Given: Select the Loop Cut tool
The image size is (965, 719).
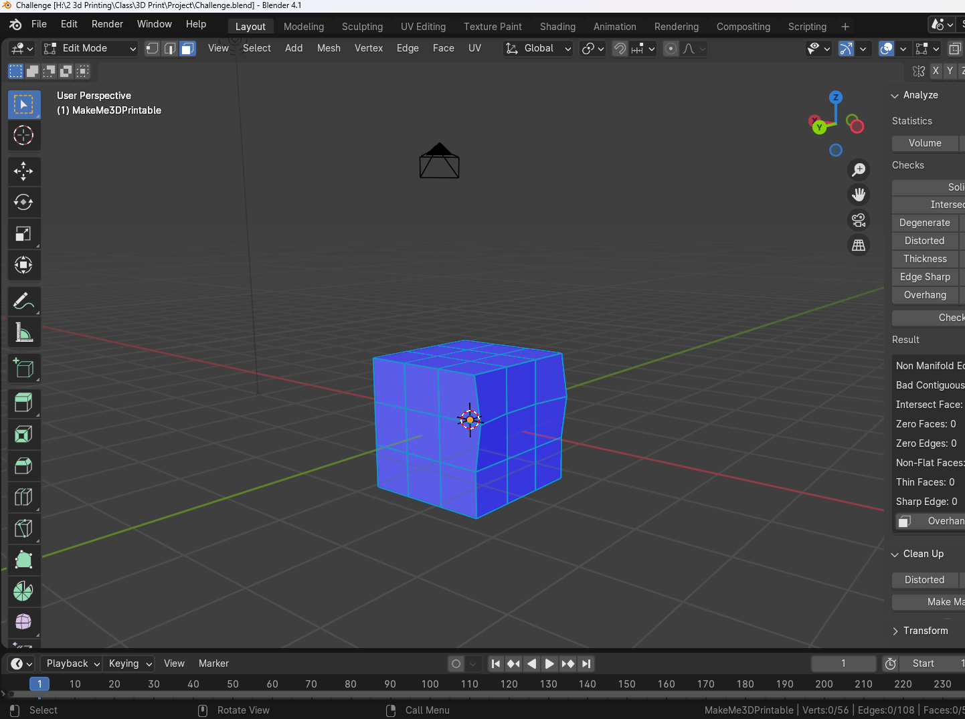Looking at the screenshot, I should 23,497.
